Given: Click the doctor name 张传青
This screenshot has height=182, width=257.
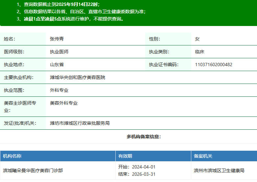Looking at the screenshot, I should tap(57, 39).
